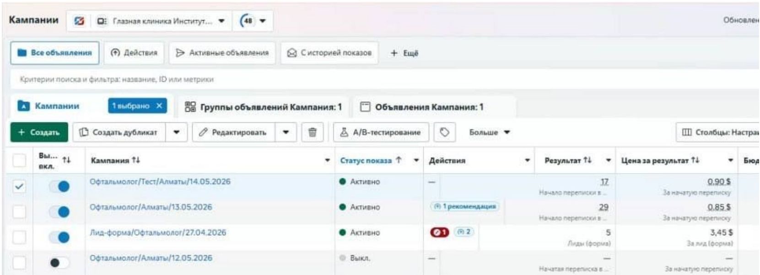The height and width of the screenshot is (275, 760).
Task: Click Создать дубликат button
Action: [119, 132]
